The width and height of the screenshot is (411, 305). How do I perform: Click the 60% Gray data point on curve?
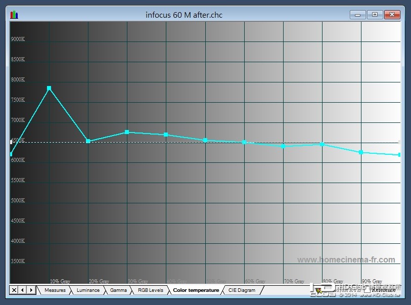[244, 142]
